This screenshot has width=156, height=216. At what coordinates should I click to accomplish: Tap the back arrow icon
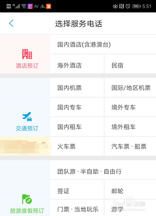[11, 23]
